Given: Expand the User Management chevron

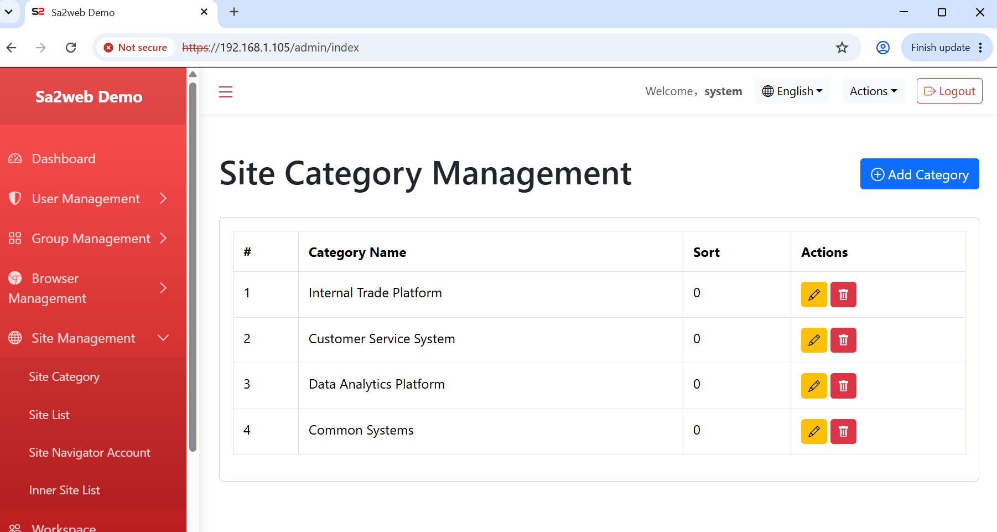Looking at the screenshot, I should click(x=163, y=198).
